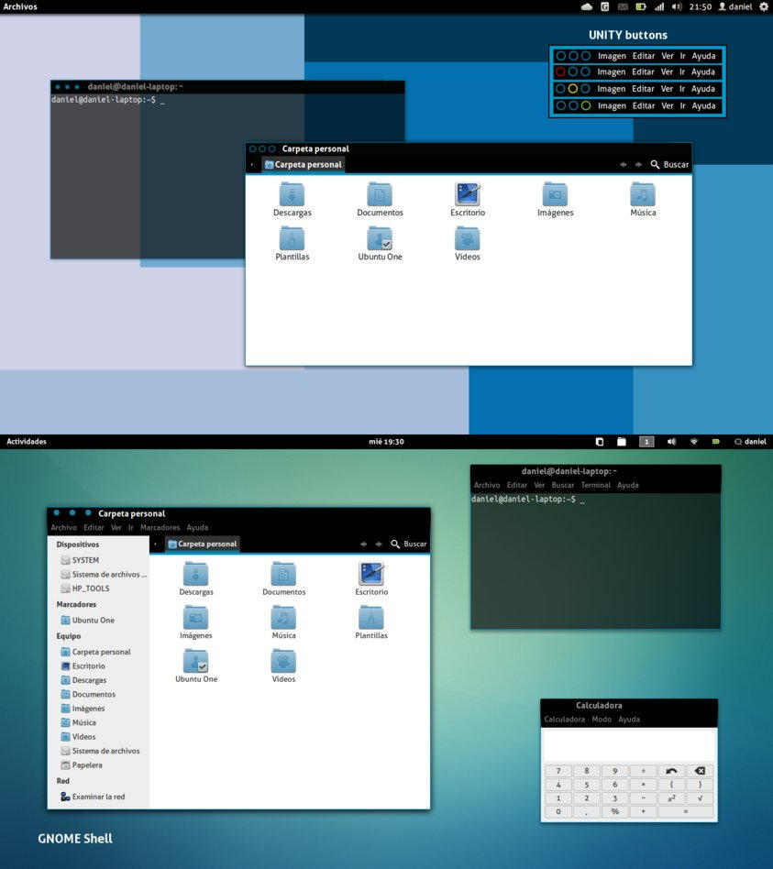The width and height of the screenshot is (773, 869).
Task: Open the Modo menu in Calculadora
Action: pos(602,719)
